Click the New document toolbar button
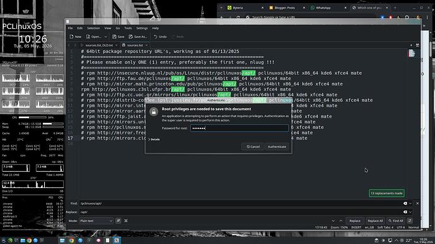The width and height of the screenshot is (435, 244). (76, 36)
